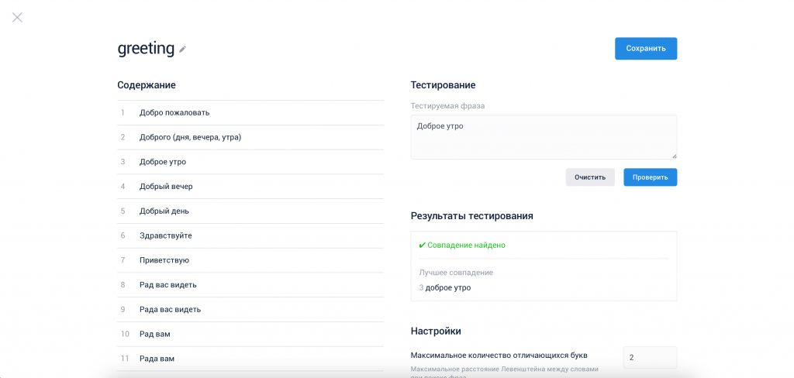Click the Рад вам entry

(x=155, y=334)
